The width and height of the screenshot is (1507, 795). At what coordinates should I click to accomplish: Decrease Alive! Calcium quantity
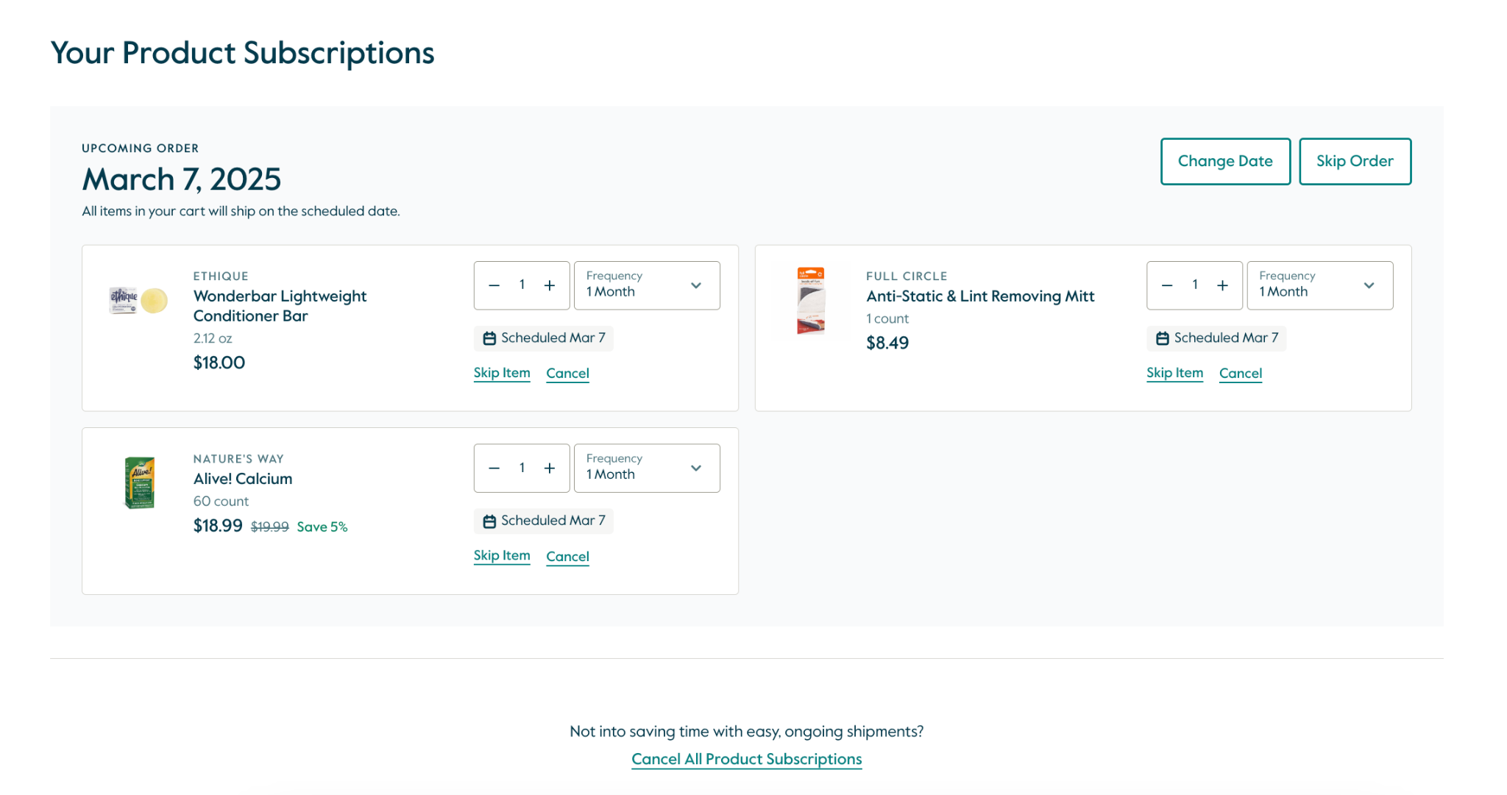point(494,468)
